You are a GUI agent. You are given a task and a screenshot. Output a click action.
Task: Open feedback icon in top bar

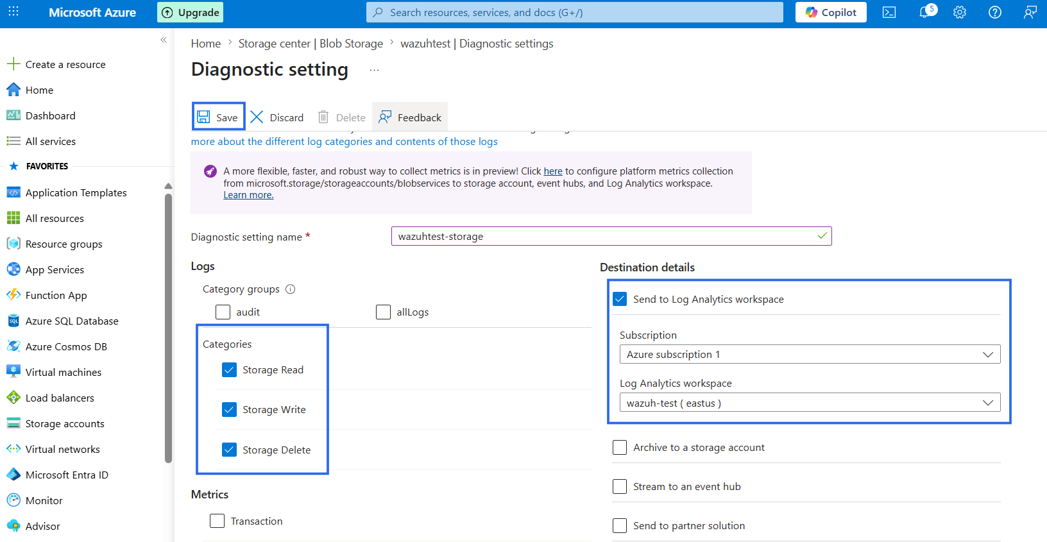tap(1030, 12)
